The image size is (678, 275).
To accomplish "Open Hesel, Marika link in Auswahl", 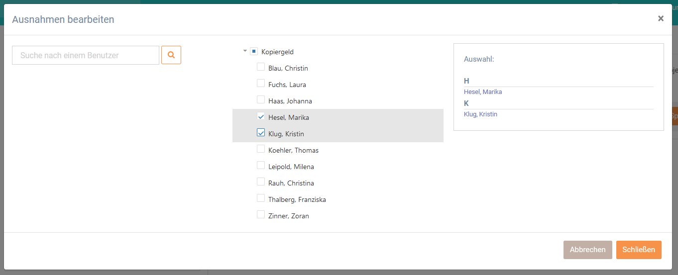I will 483,92.
